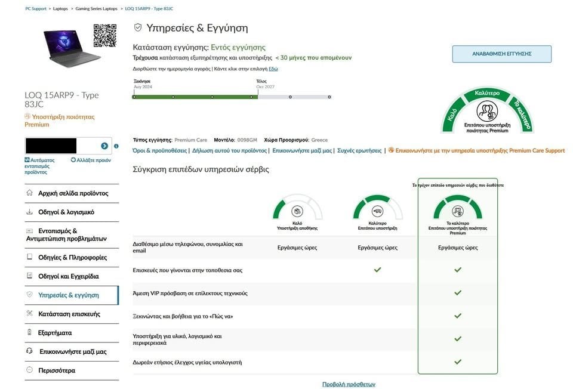This screenshot has width=573, height=389.
Task: Click the info icon next to serial field
Action: pyautogui.click(x=116, y=146)
